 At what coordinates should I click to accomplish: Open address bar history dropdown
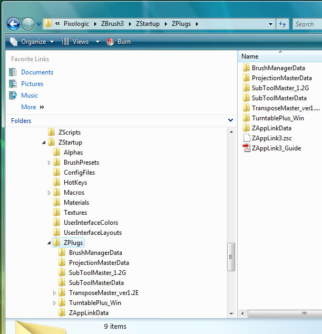pos(270,24)
